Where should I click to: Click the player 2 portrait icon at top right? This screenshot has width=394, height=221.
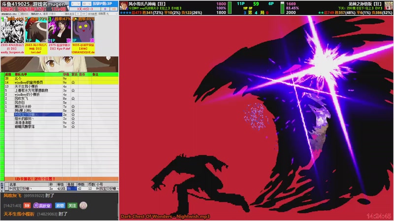[389, 5]
